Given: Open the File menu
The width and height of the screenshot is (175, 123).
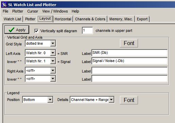Looking at the screenshot, I should coord(5,11).
